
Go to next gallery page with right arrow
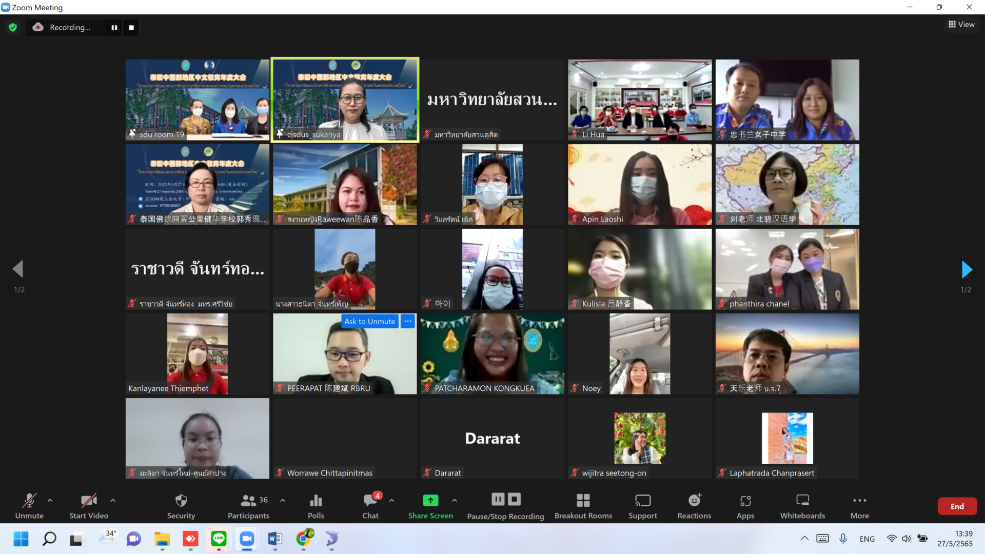[x=967, y=269]
